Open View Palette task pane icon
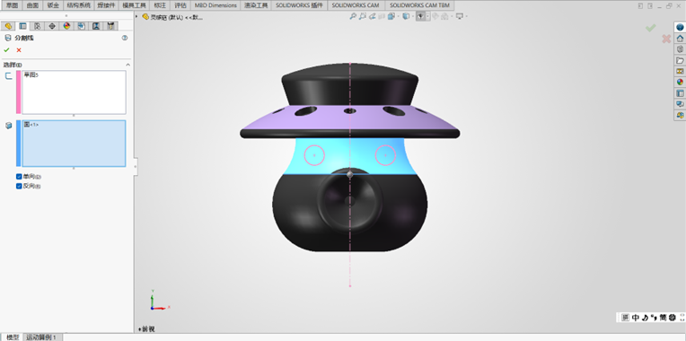686x341 pixels. point(680,71)
